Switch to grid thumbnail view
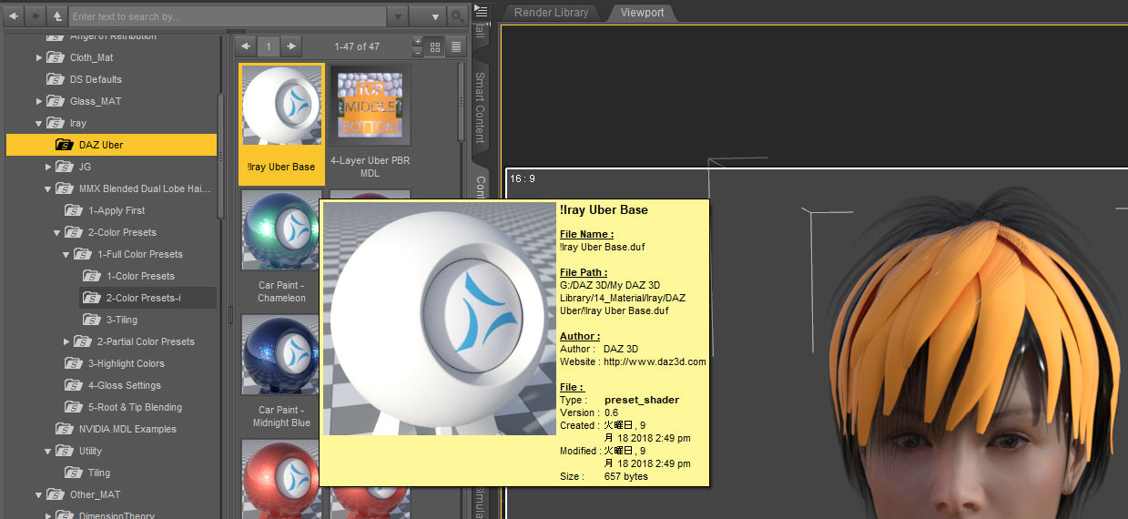 pos(435,46)
